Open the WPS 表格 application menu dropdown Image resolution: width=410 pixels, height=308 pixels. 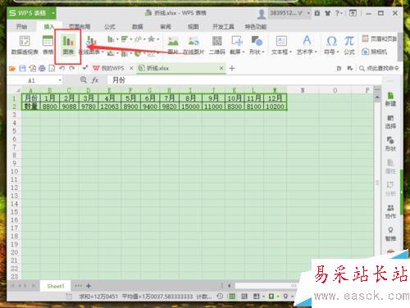click(53, 13)
